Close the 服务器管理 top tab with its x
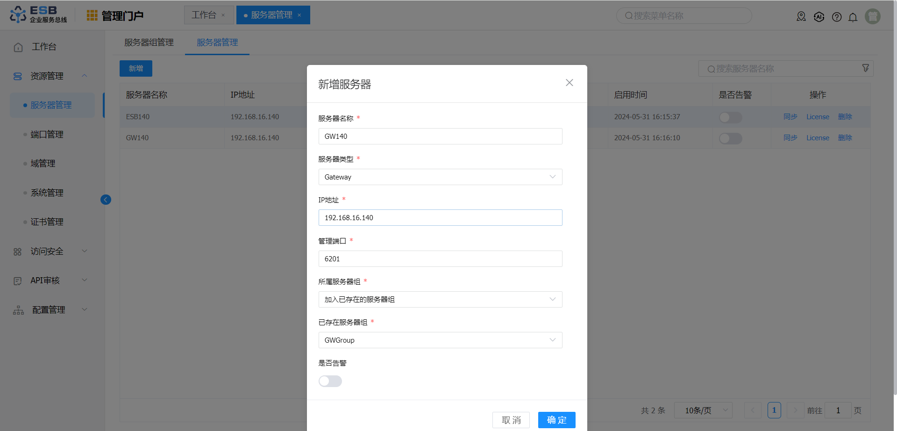This screenshot has height=431, width=897. coord(299,15)
